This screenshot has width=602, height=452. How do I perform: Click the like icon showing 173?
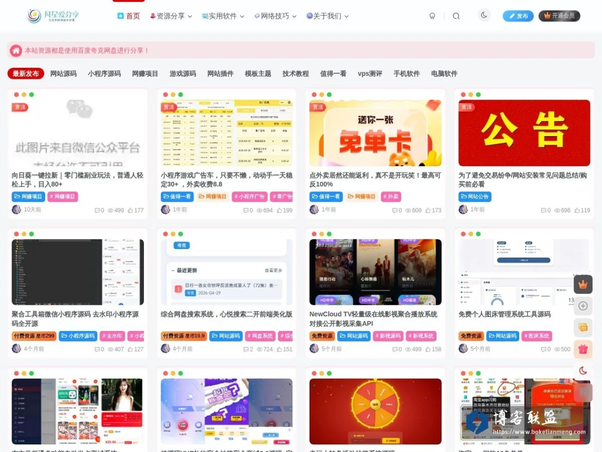[x=428, y=210]
